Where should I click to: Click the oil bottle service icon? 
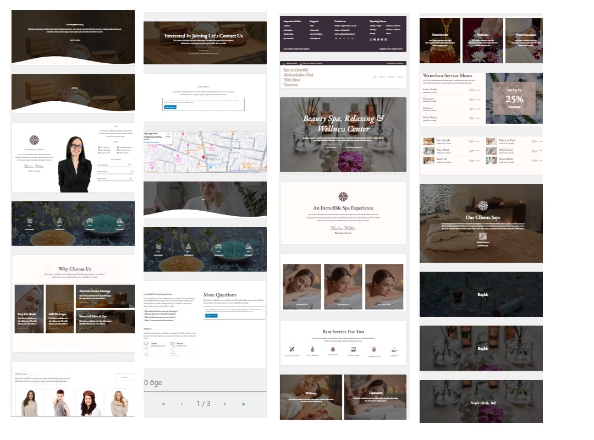[x=312, y=348]
